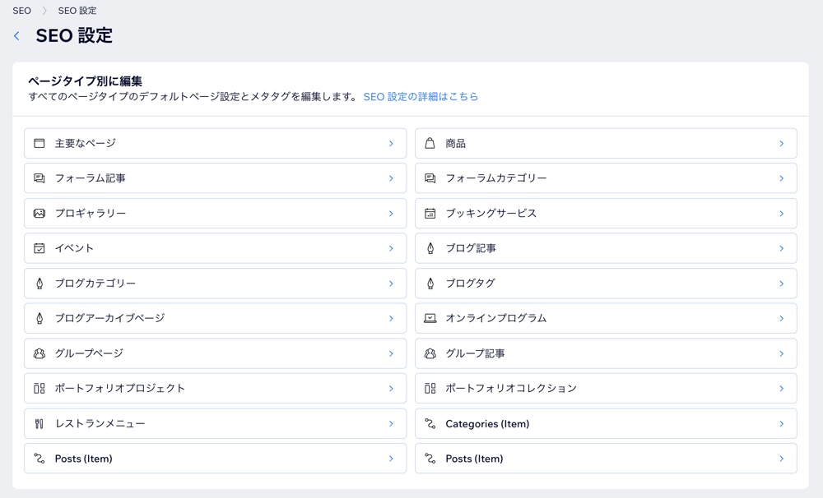823x498 pixels.
Task: Click the chevron on the ブログタグ row
Action: click(x=782, y=284)
